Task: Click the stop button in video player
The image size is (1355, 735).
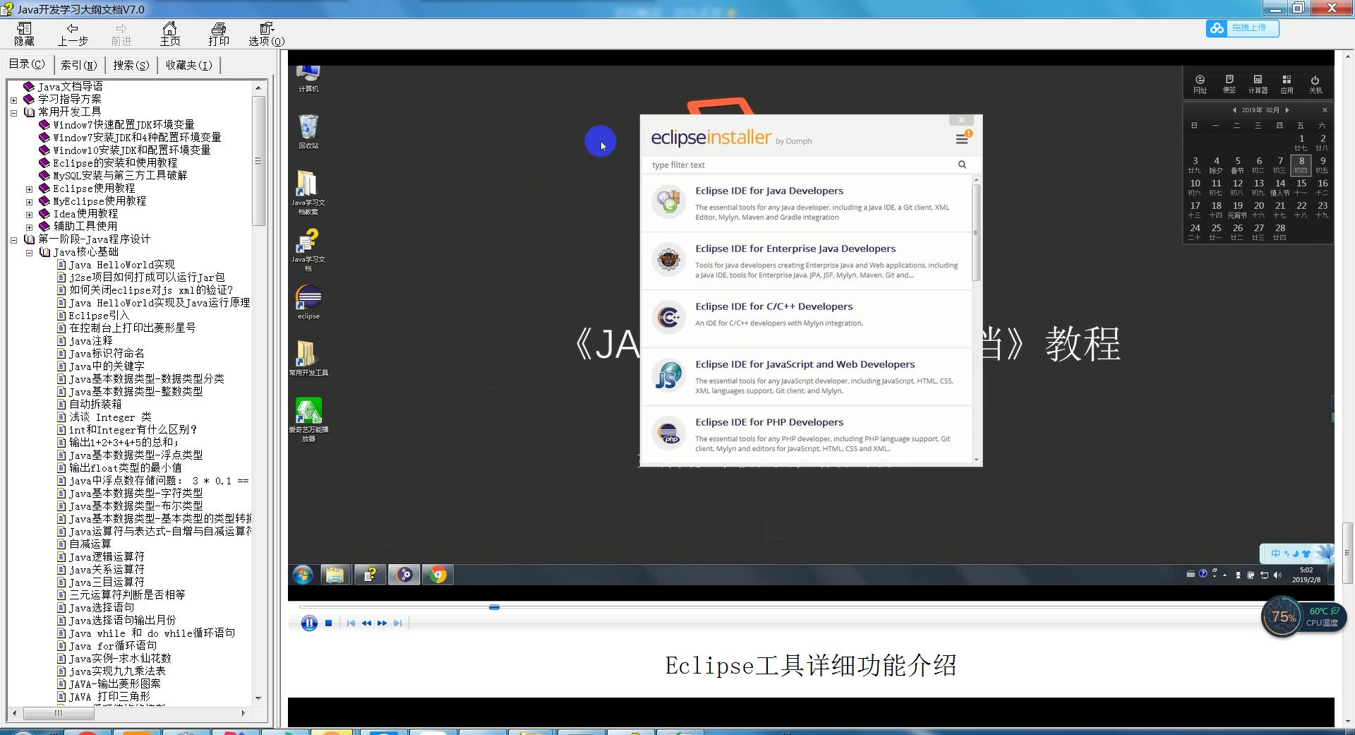Action: coord(328,623)
